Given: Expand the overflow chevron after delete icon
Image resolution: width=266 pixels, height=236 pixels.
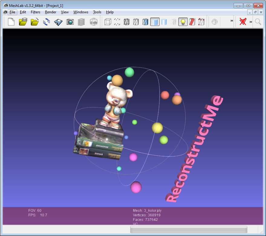Looking at the screenshot, I should (251, 22).
